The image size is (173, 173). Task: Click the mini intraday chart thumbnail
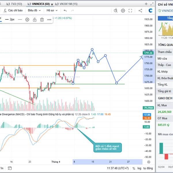point(166,29)
